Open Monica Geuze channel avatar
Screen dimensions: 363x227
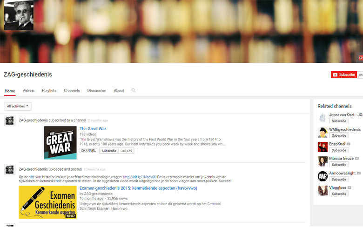323,161
